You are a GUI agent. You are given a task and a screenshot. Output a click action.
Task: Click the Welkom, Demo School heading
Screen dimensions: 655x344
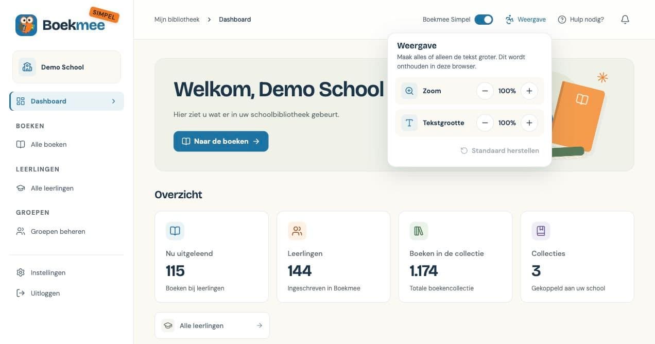(x=279, y=89)
